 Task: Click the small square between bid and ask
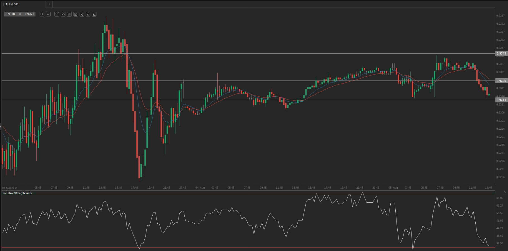click(20, 14)
